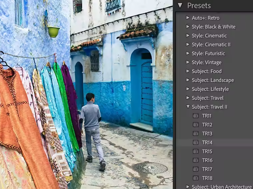Collapse the Presets panel header triangle
The image size is (253, 189).
(180, 5)
